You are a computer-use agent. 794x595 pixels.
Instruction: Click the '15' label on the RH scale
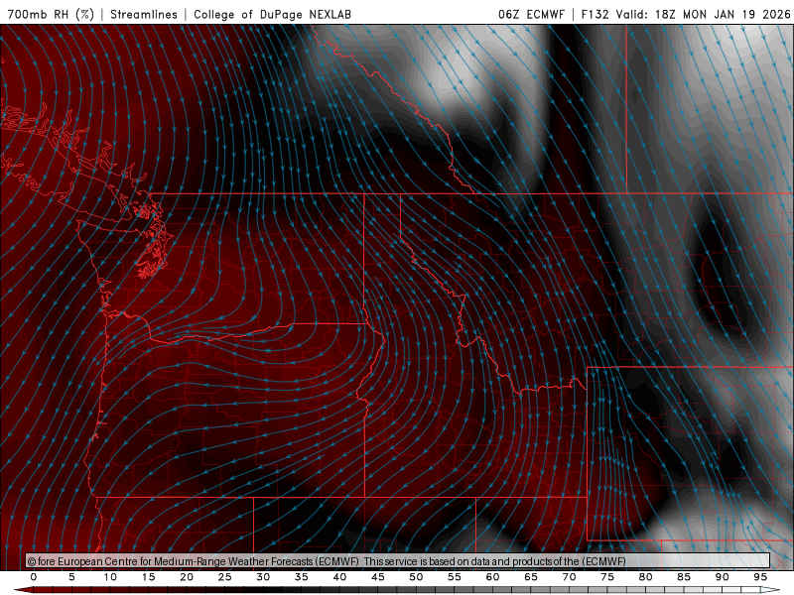click(x=148, y=577)
